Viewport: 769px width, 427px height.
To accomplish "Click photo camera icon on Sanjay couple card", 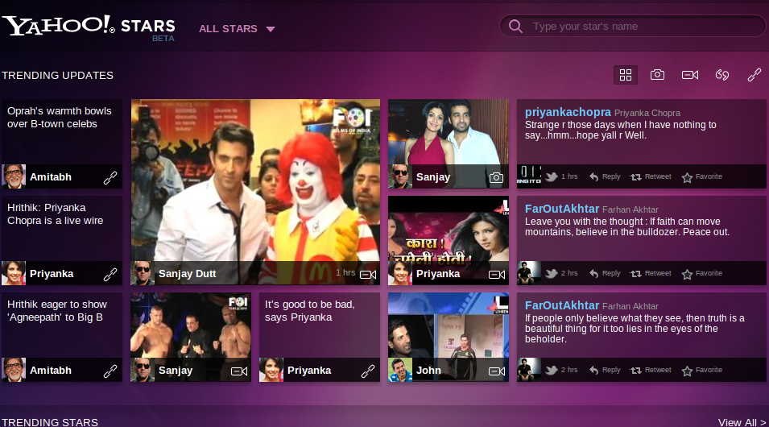I will 496,178.
